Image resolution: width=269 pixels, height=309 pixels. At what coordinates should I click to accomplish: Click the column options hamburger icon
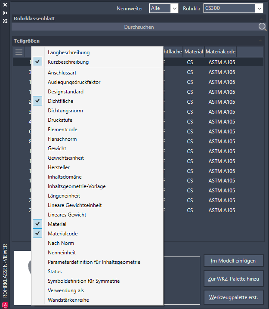coord(19,52)
